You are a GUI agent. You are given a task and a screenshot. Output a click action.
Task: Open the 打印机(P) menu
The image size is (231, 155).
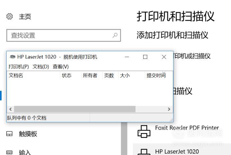point(19,67)
